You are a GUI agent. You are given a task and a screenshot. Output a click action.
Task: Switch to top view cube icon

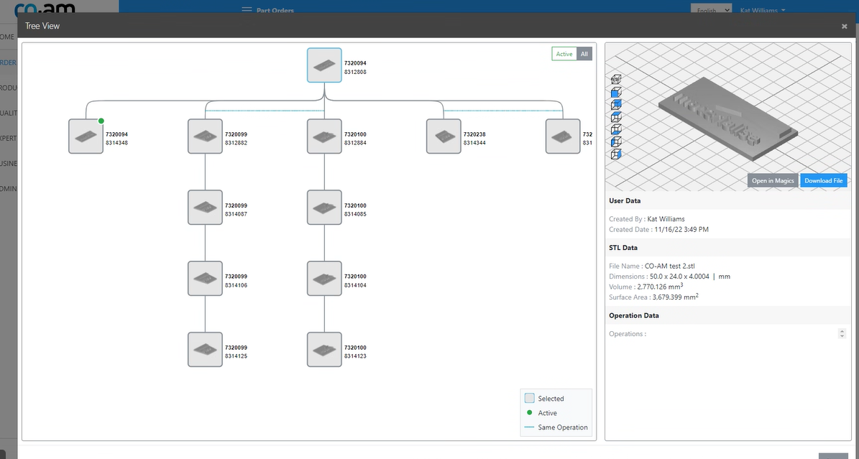click(615, 117)
